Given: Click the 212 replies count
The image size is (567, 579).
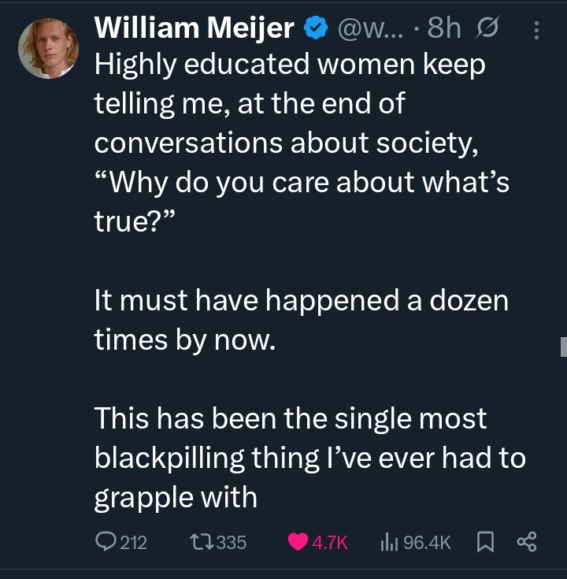Looking at the screenshot, I should pos(133,542).
